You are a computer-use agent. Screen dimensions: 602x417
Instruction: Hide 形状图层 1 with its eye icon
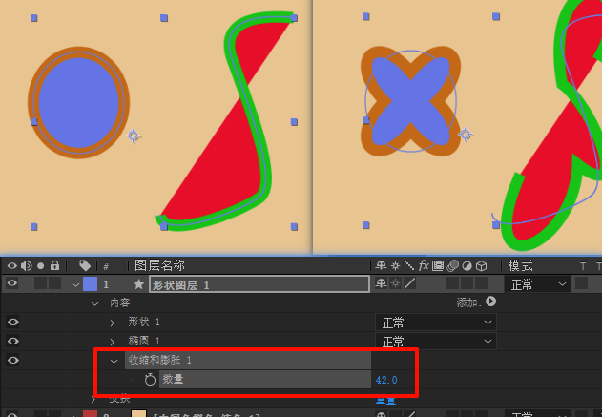[11, 283]
